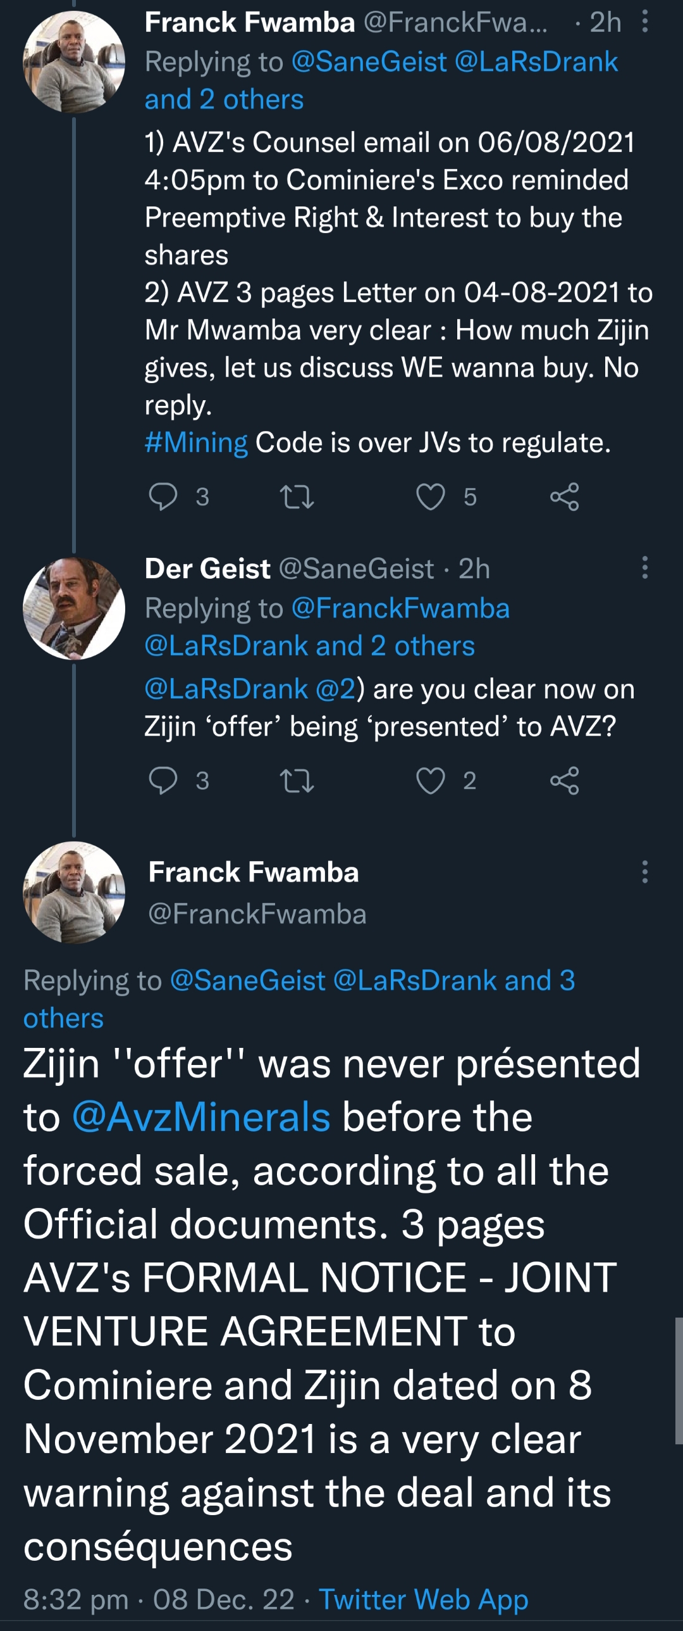Open the #Mining hashtag
683x1631 pixels.
pyautogui.click(x=196, y=443)
